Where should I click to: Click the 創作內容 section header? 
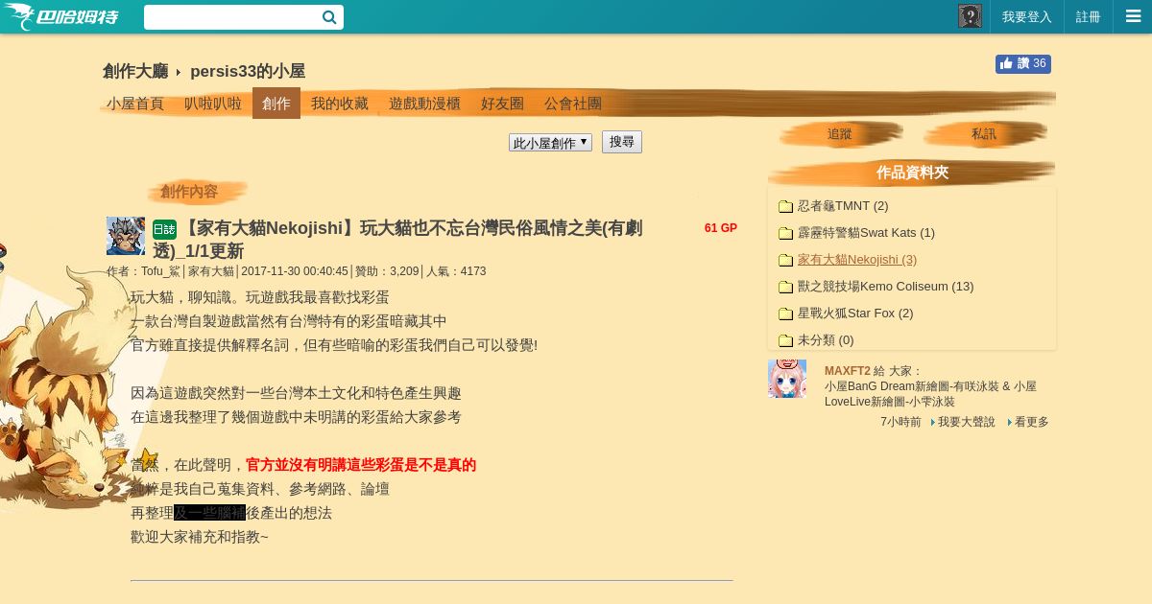[x=189, y=192]
